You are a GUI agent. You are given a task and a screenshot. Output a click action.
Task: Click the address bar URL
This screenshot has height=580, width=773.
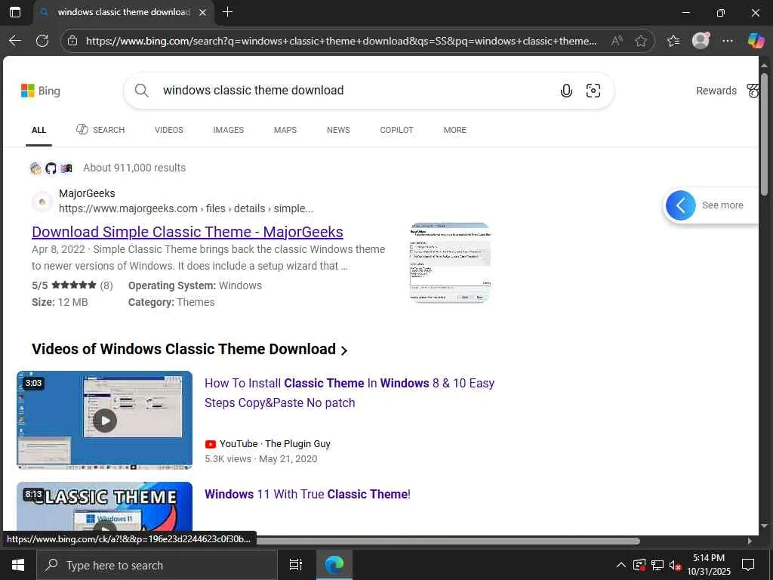pyautogui.click(x=340, y=41)
